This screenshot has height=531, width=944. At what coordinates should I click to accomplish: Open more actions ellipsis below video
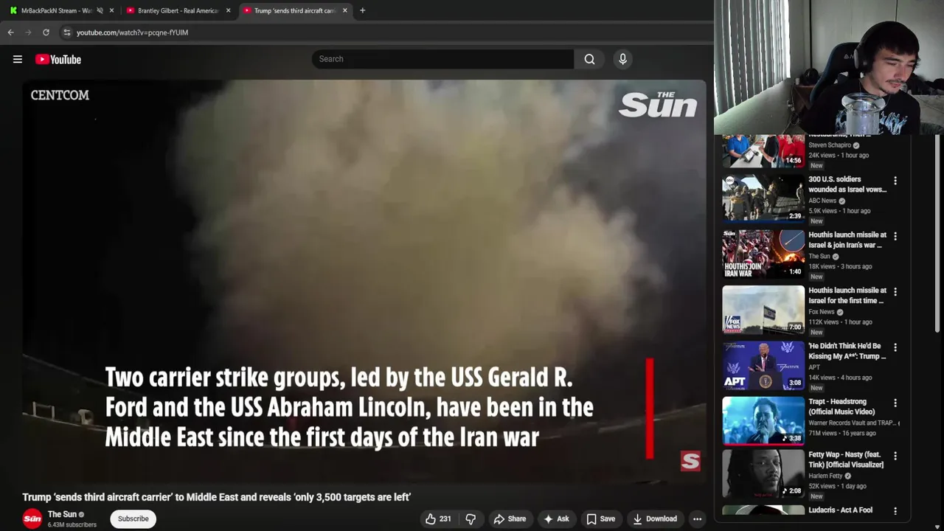point(697,518)
